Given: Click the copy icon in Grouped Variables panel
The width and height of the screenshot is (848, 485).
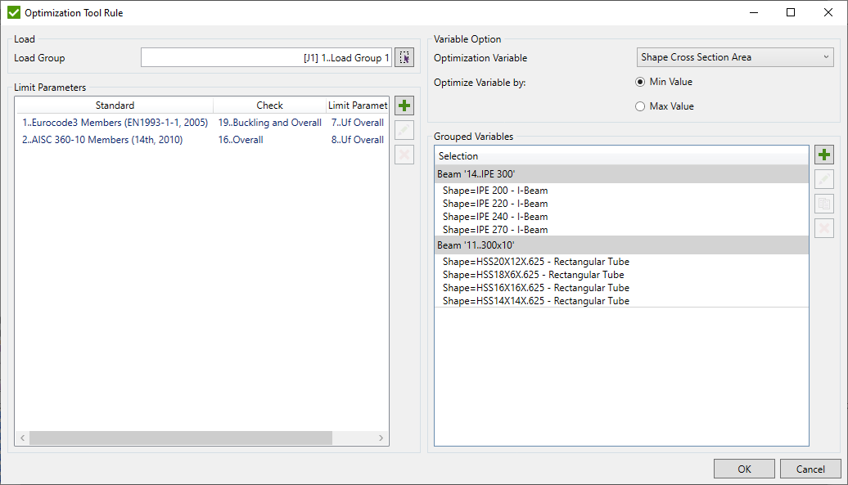Looking at the screenshot, I should [823, 203].
